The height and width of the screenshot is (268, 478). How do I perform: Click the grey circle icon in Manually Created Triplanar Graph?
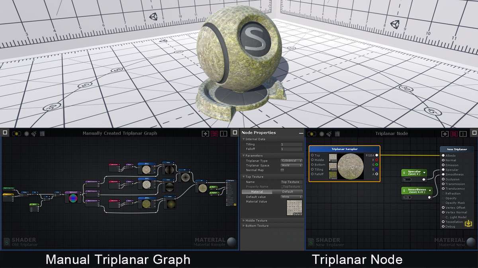tap(27, 134)
